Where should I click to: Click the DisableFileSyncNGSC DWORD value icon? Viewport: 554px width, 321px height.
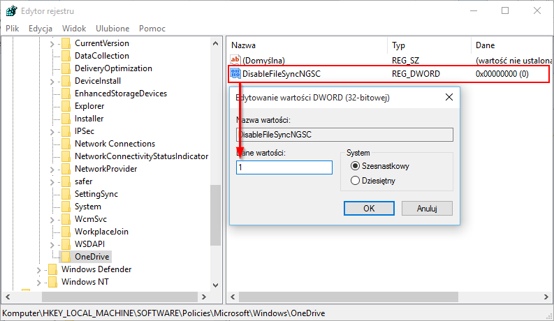[235, 73]
